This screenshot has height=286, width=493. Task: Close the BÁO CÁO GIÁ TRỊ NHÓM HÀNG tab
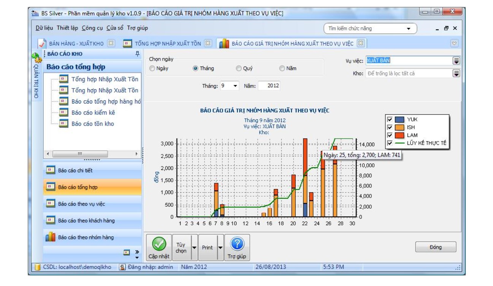361,43
